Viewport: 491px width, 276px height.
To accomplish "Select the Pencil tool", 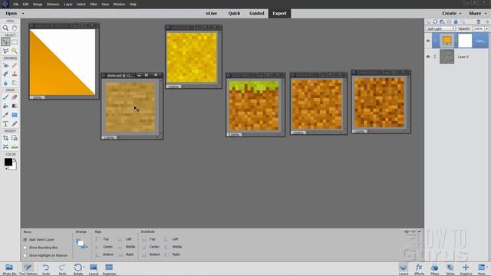I will tap(15, 124).
